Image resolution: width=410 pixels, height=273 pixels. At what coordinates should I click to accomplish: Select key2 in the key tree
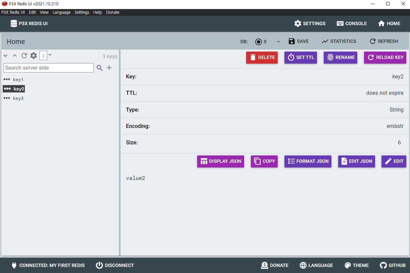coord(19,89)
